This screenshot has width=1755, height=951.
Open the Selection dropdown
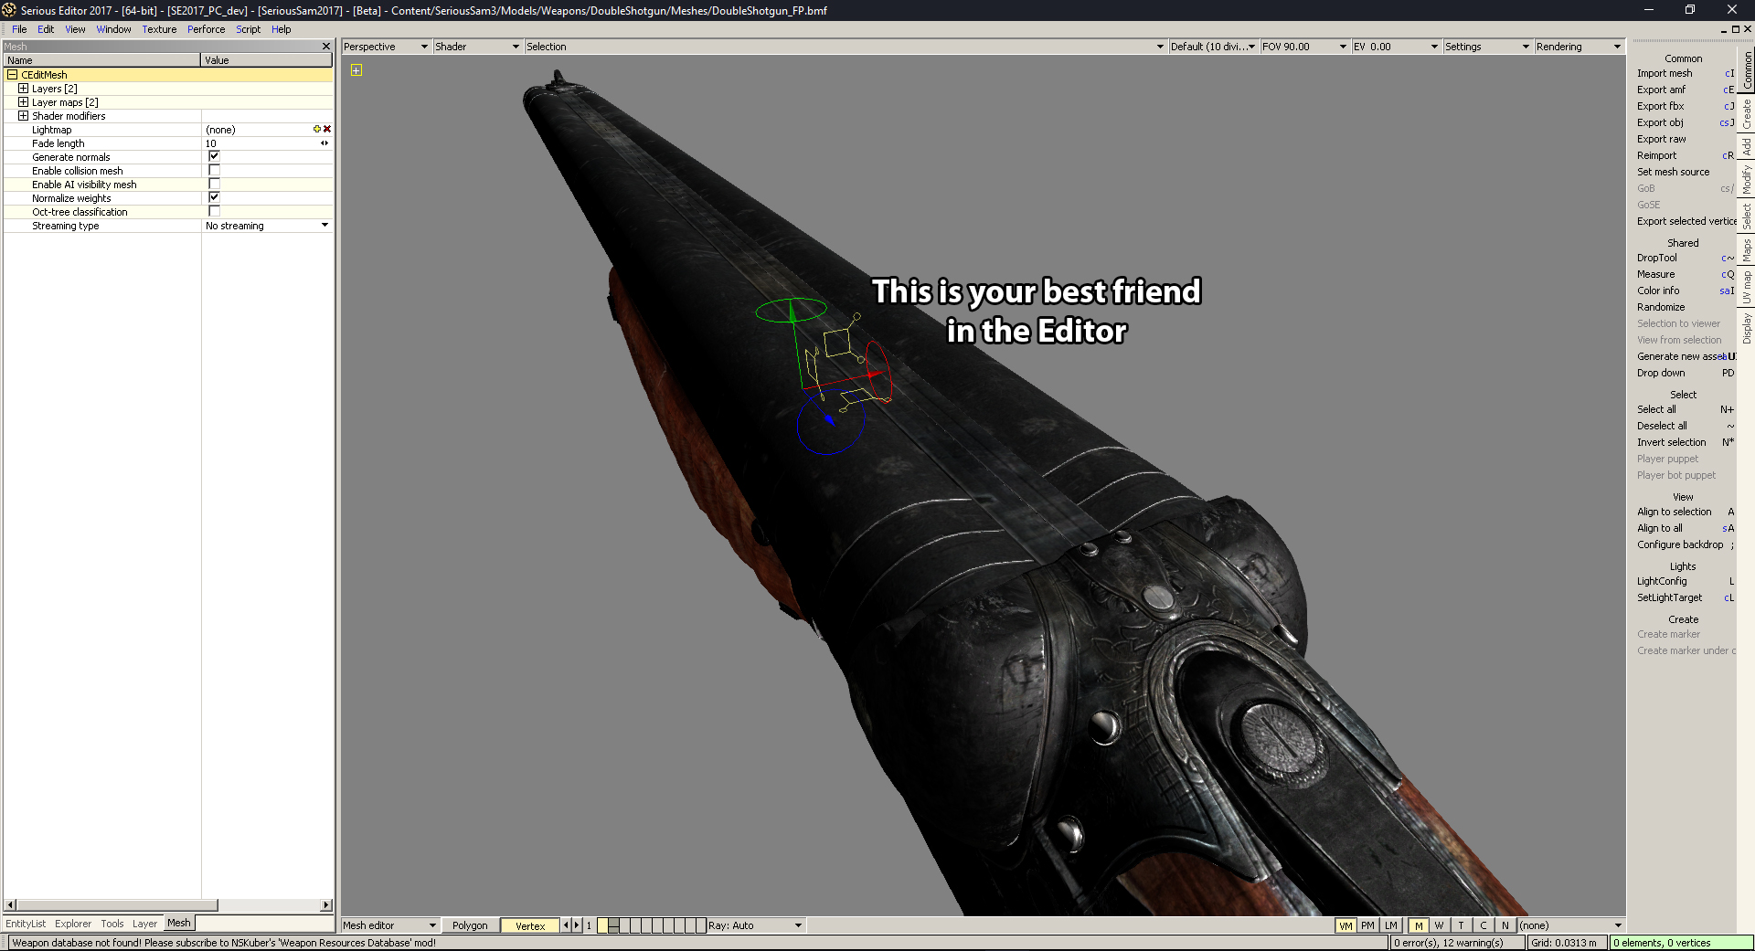(846, 47)
